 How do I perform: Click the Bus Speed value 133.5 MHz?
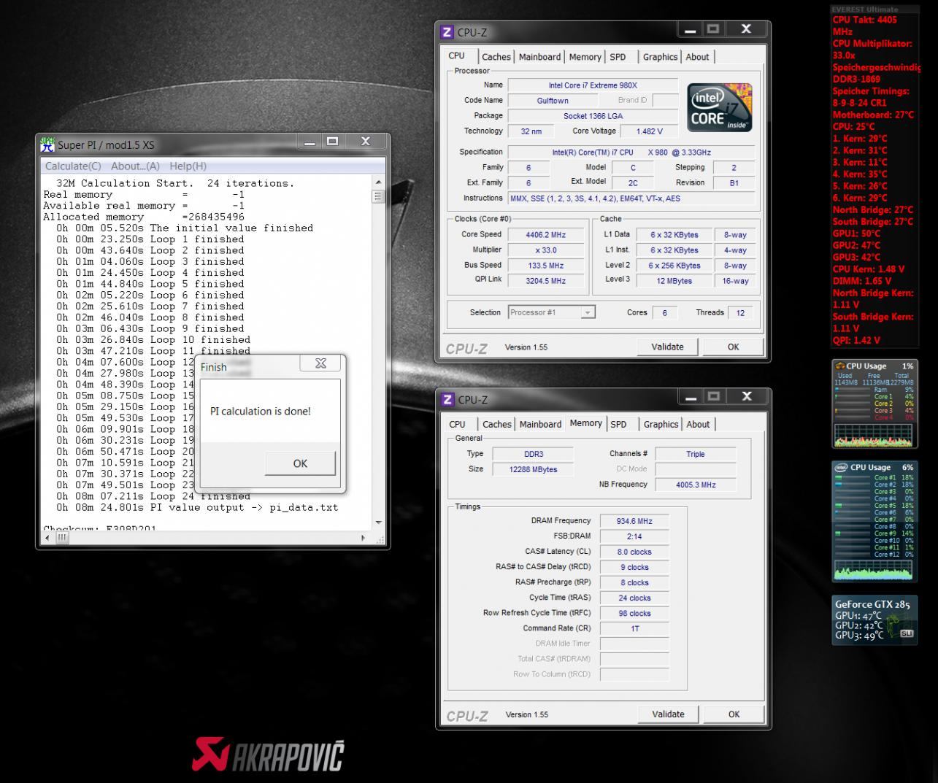[546, 266]
